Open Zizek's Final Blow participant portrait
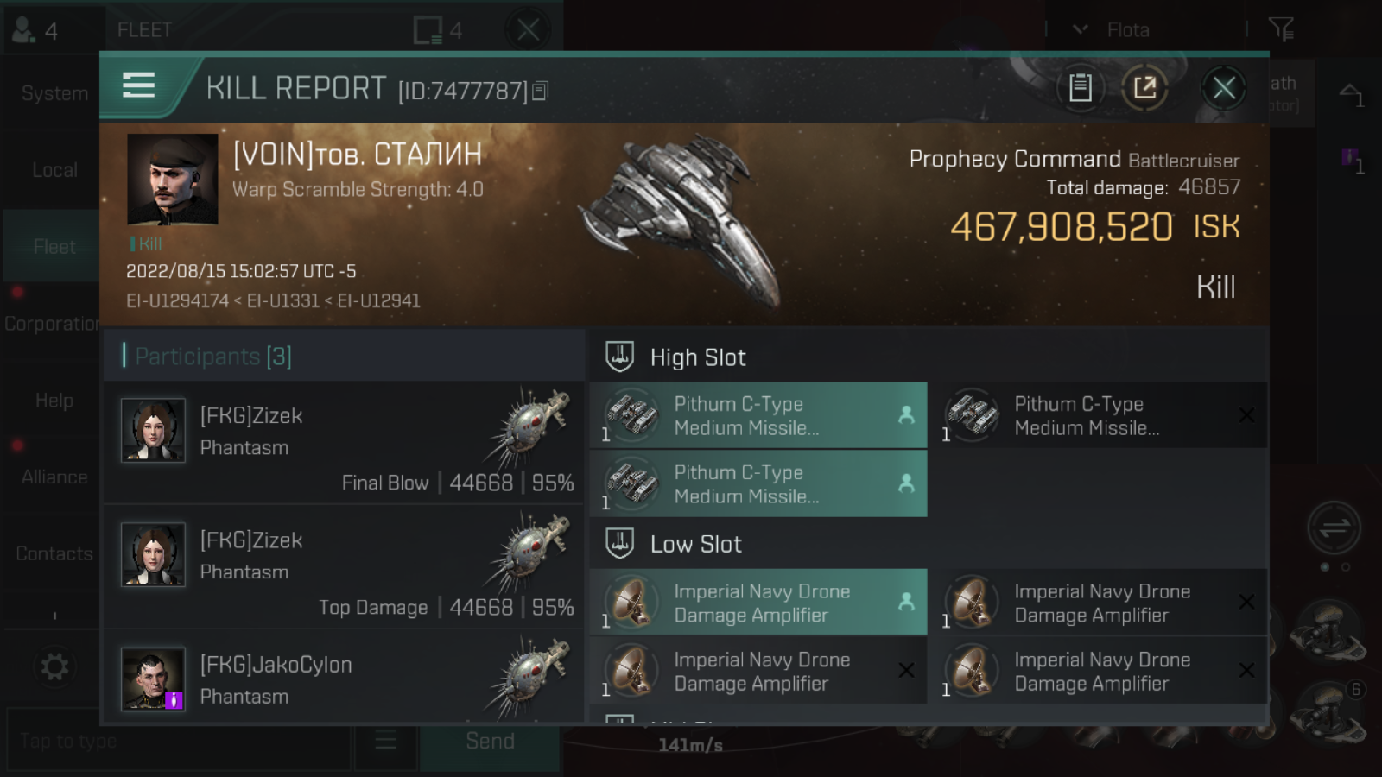1382x777 pixels. 153,430
